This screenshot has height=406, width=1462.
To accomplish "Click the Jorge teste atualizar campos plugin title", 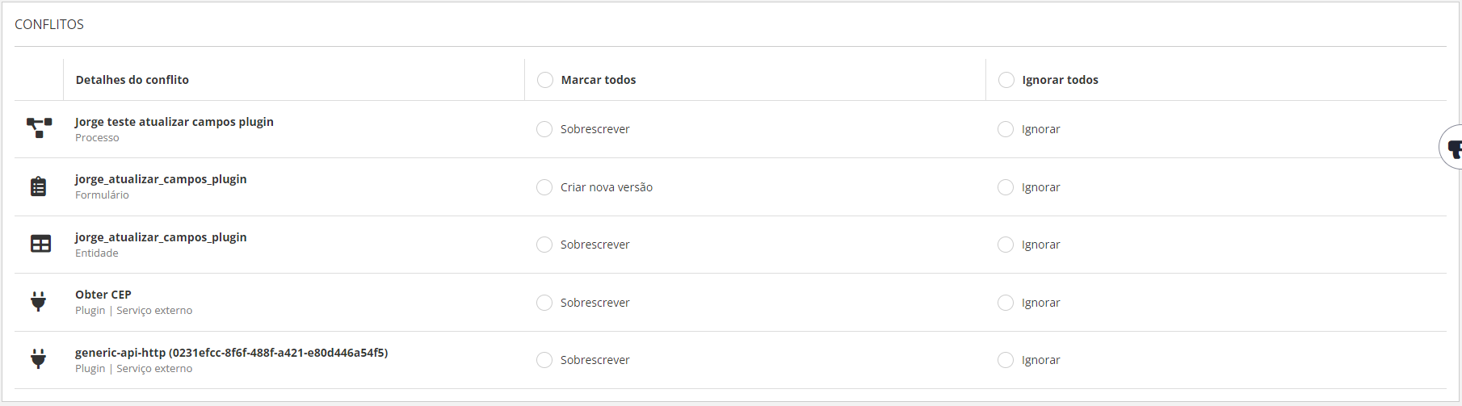I will coord(174,122).
